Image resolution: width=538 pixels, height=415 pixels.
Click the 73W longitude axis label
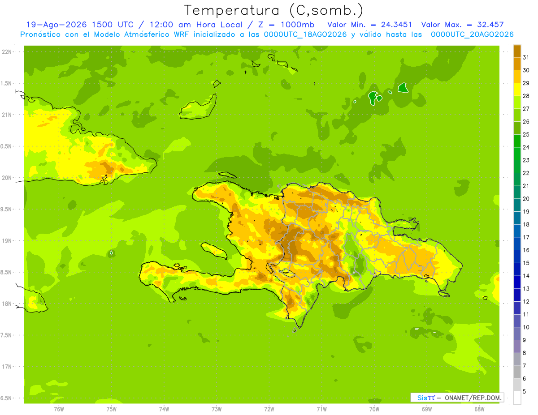(217, 409)
